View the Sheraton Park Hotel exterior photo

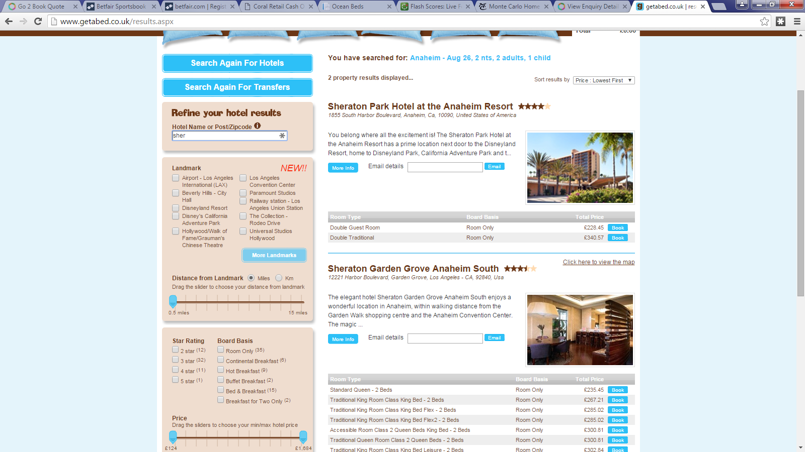coord(580,168)
